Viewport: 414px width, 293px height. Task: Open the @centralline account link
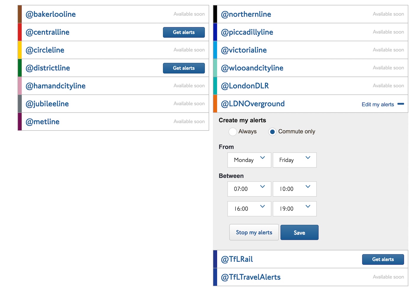point(47,32)
